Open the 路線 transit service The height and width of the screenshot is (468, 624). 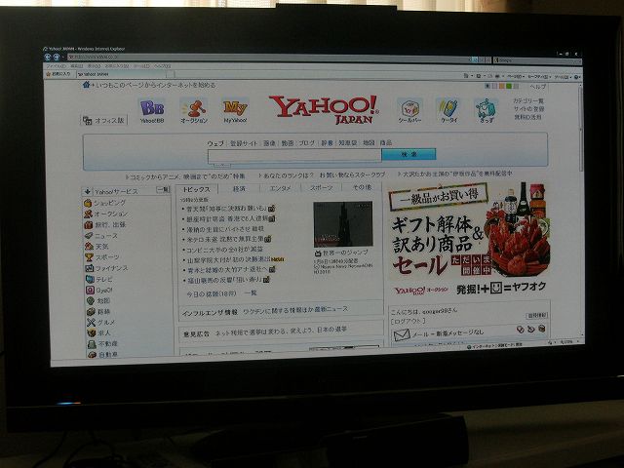pyautogui.click(x=98, y=312)
